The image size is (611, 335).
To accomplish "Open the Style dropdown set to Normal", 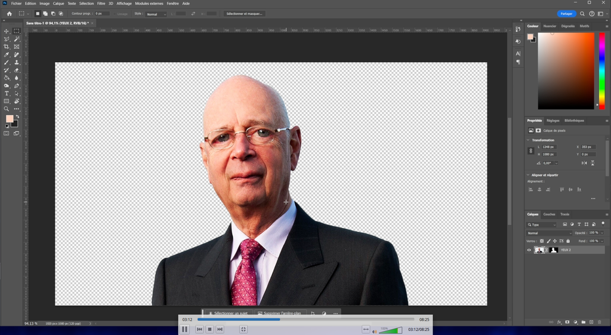I will click(156, 14).
